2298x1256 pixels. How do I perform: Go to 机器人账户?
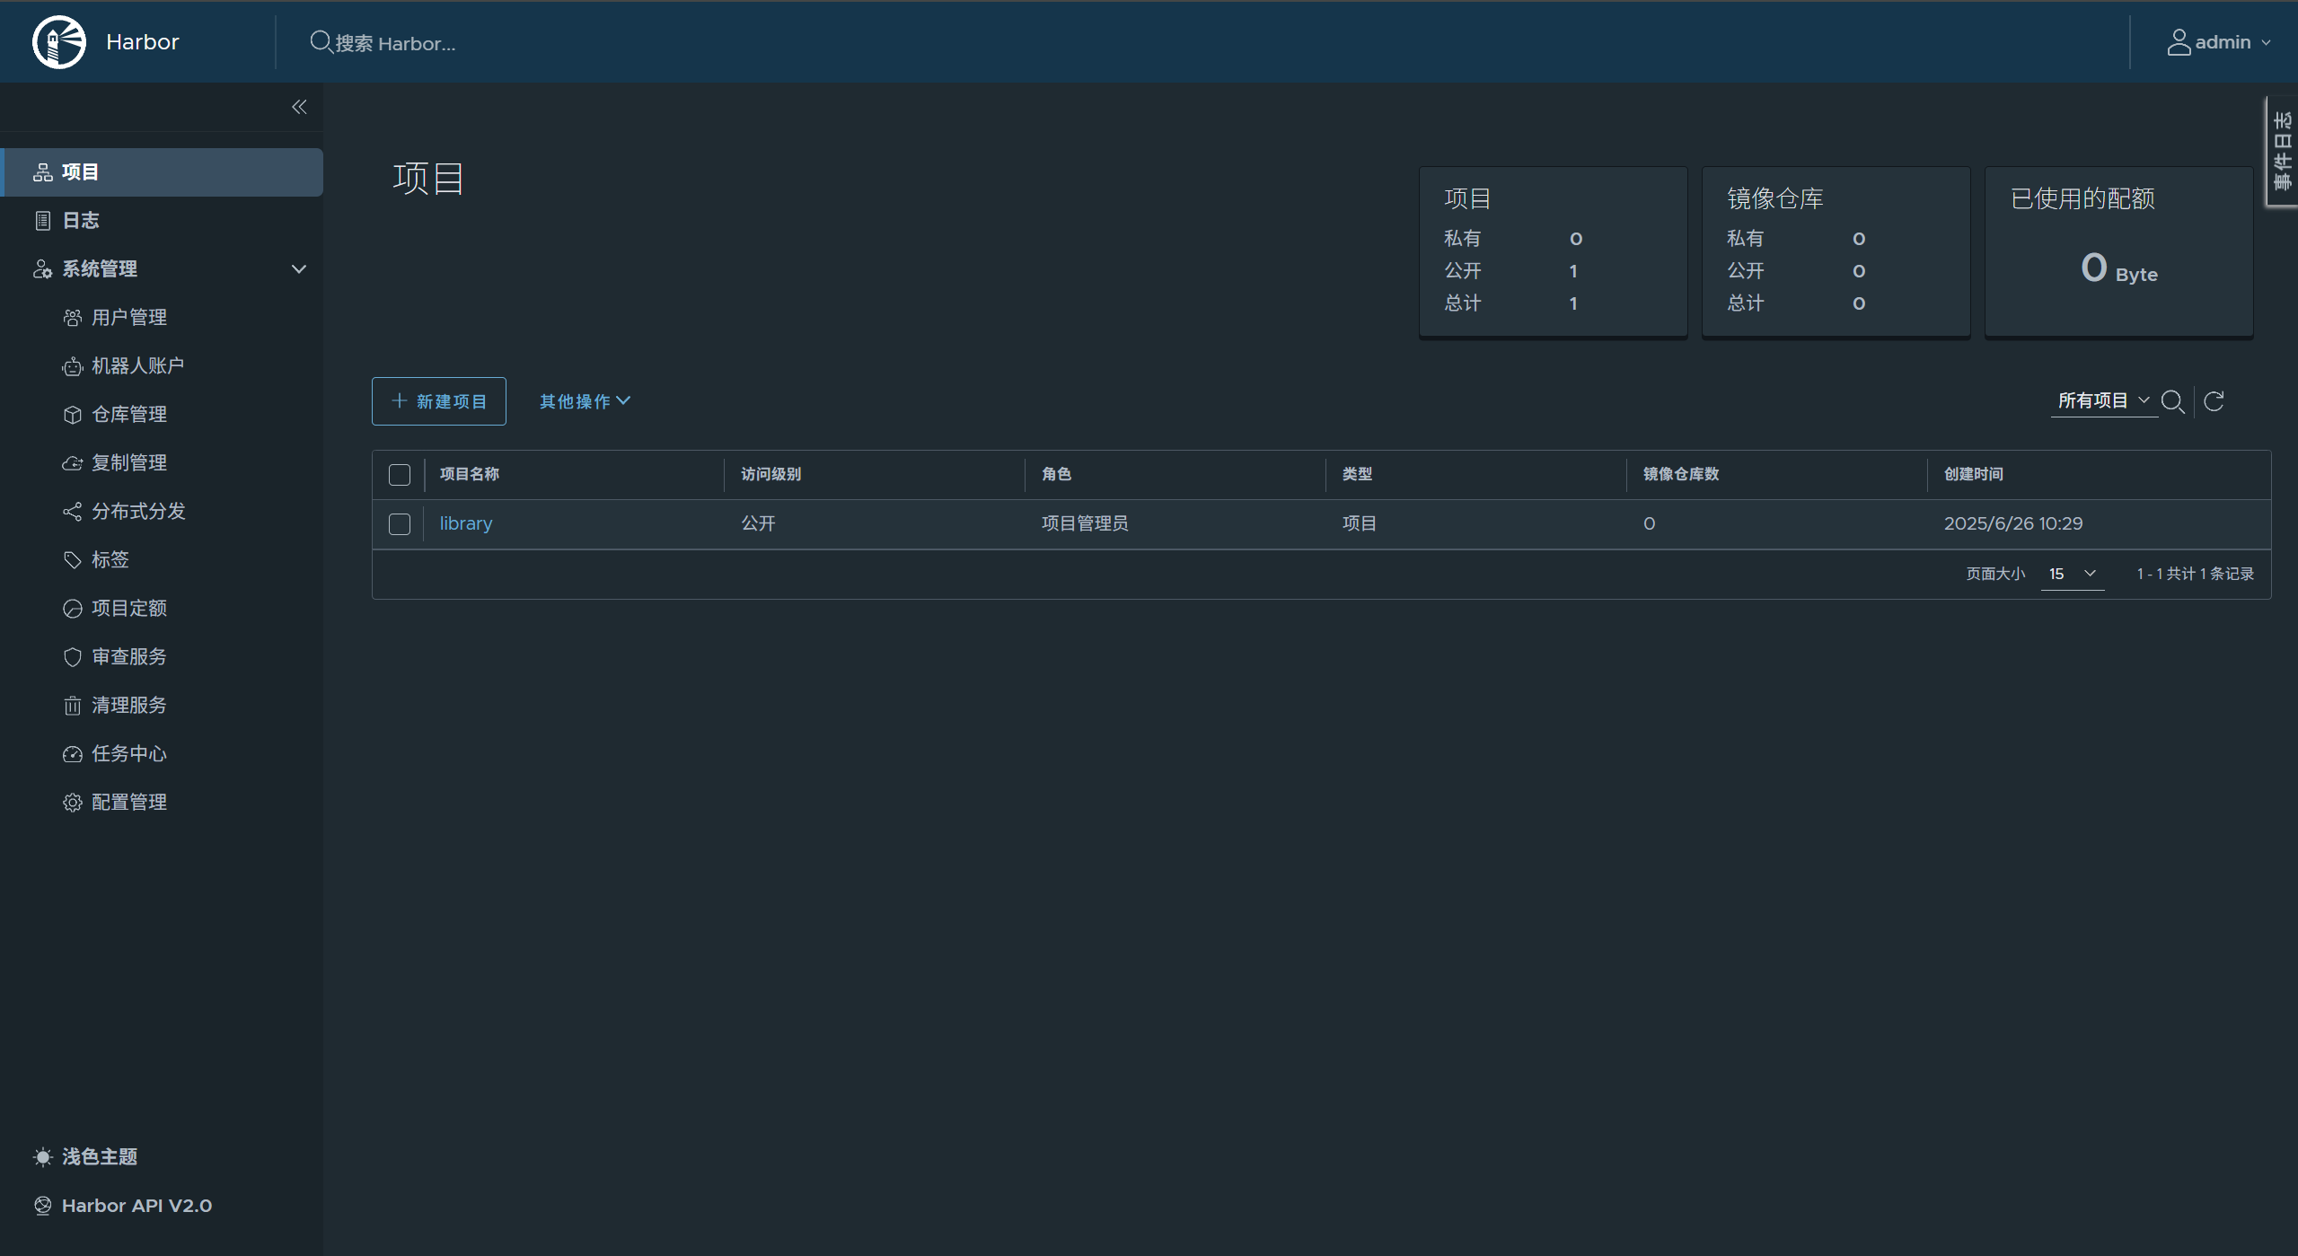point(137,365)
